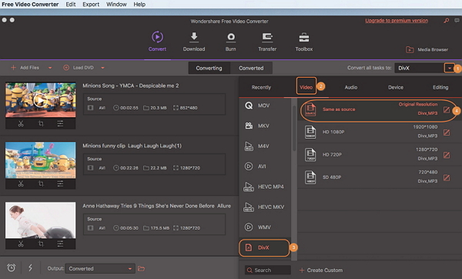This screenshot has width=462, height=279.
Task: Choose HEVC MP4 format
Action: 265,187
